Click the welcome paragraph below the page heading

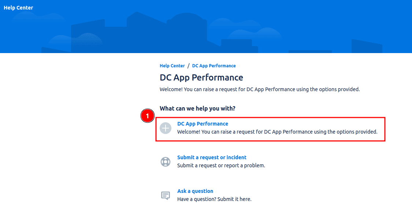(x=260, y=89)
